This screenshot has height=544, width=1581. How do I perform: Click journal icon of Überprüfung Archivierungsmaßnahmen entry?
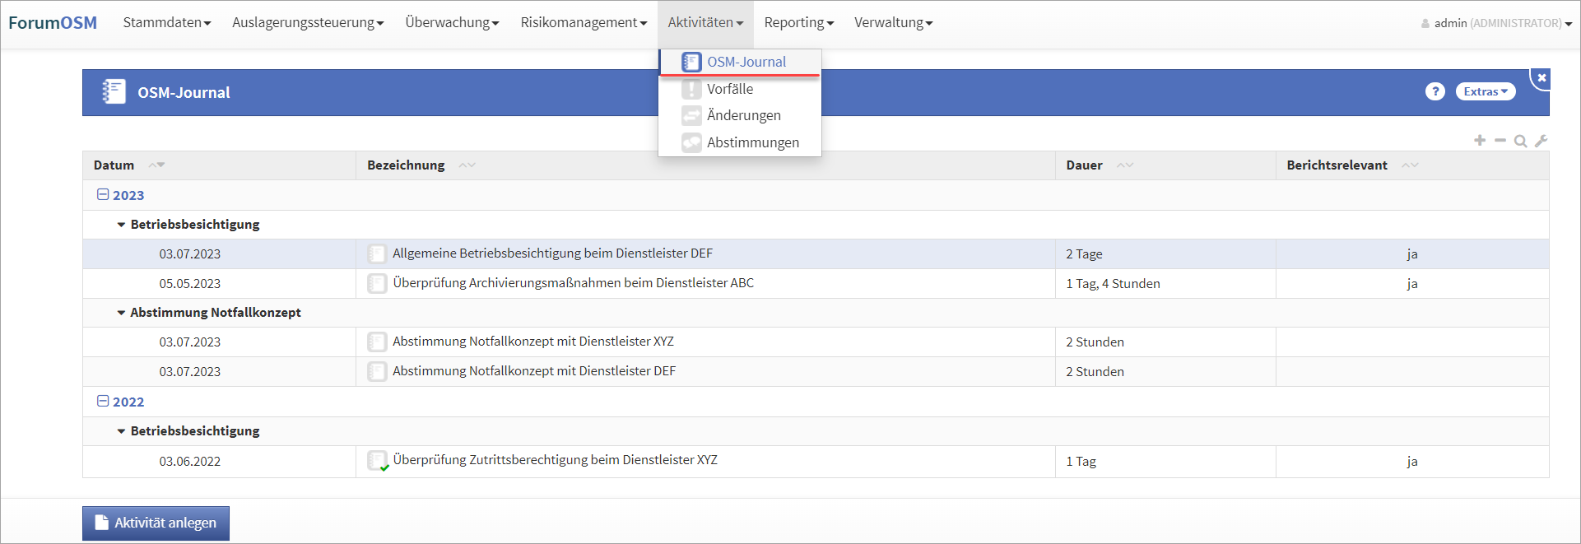click(377, 283)
